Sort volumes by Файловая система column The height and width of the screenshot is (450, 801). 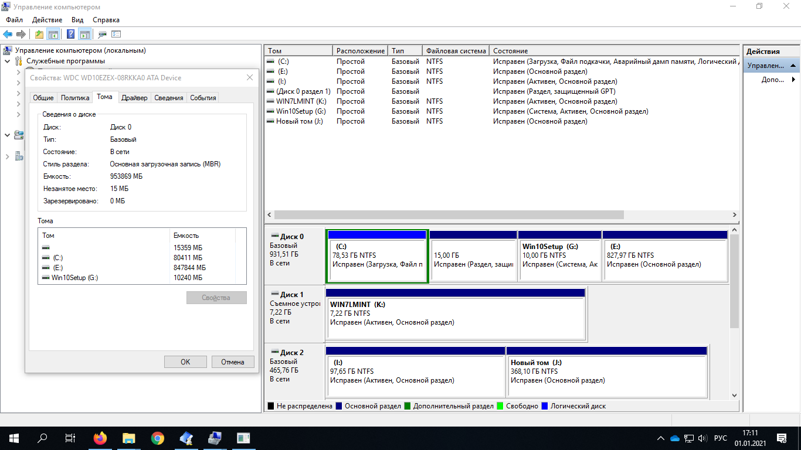456,51
